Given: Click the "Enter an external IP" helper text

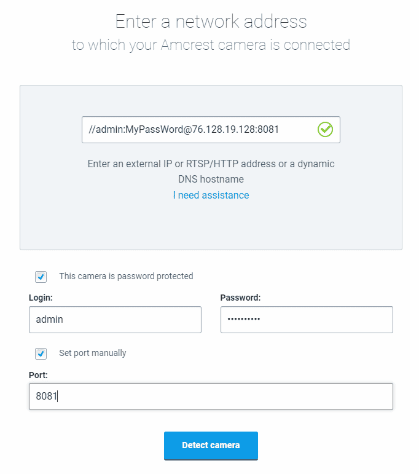Looking at the screenshot, I should [x=211, y=164].
